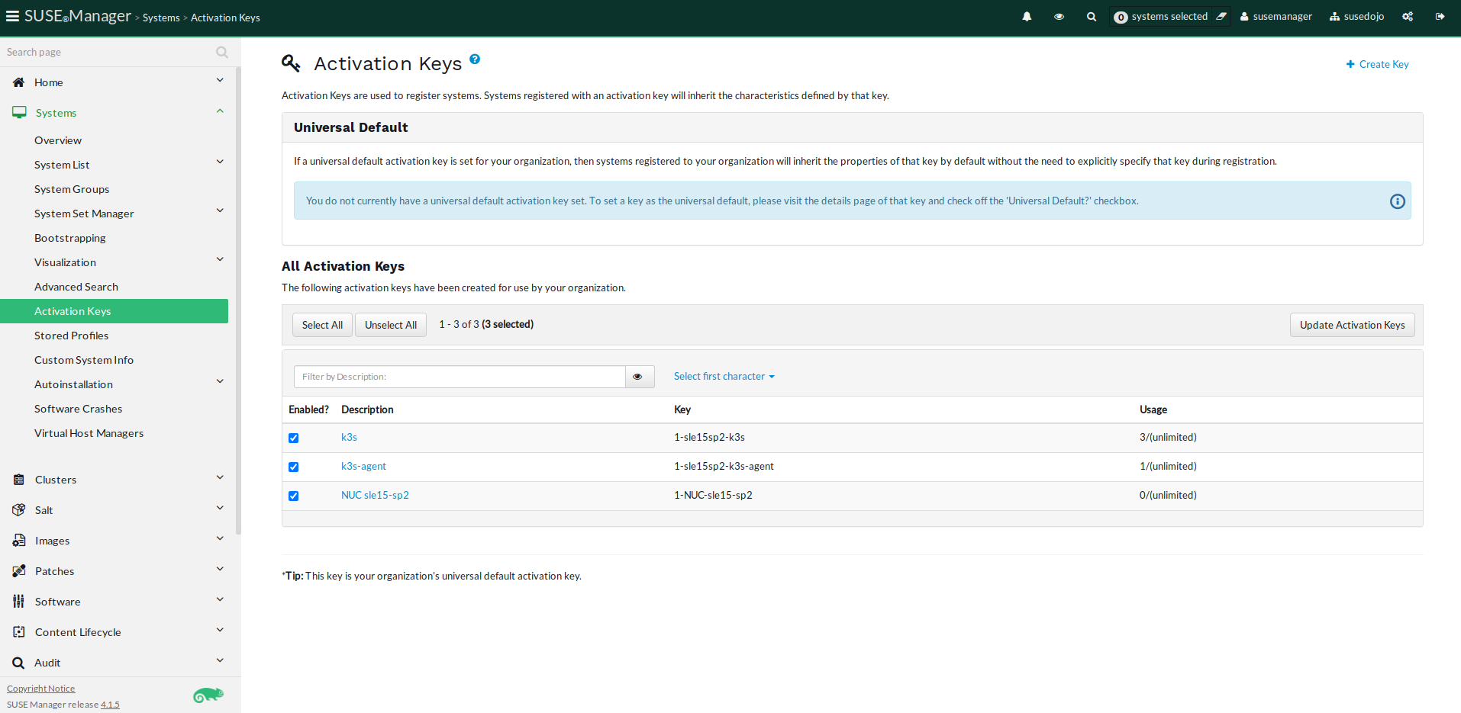
Task: Expand the Clusters menu chevron
Action: (x=220, y=478)
